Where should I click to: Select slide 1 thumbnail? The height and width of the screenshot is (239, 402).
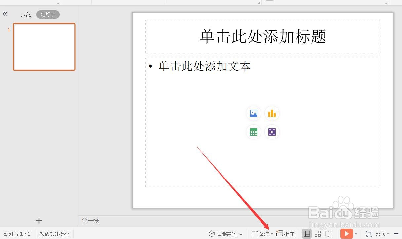click(44, 47)
